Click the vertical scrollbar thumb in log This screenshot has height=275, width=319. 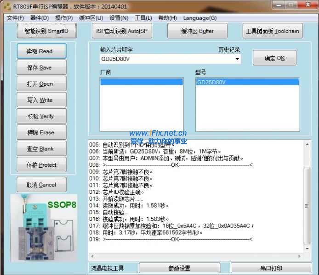(307, 206)
